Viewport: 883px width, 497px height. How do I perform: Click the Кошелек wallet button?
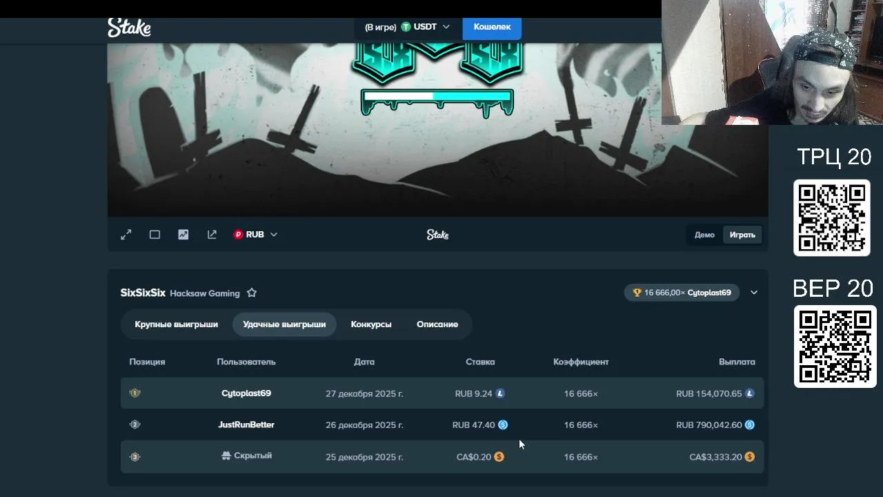[492, 27]
